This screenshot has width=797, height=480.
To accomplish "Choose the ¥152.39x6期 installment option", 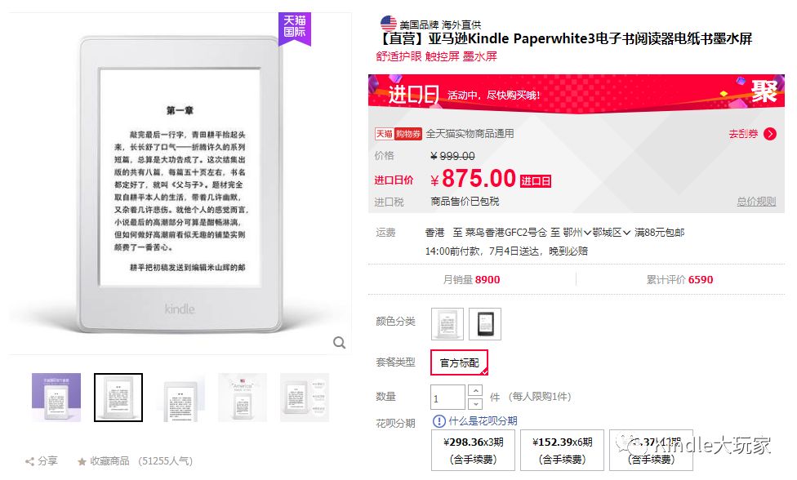I will click(562, 451).
